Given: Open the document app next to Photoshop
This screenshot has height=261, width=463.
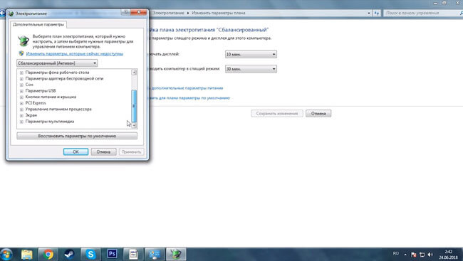Looking at the screenshot, I should pos(133,254).
